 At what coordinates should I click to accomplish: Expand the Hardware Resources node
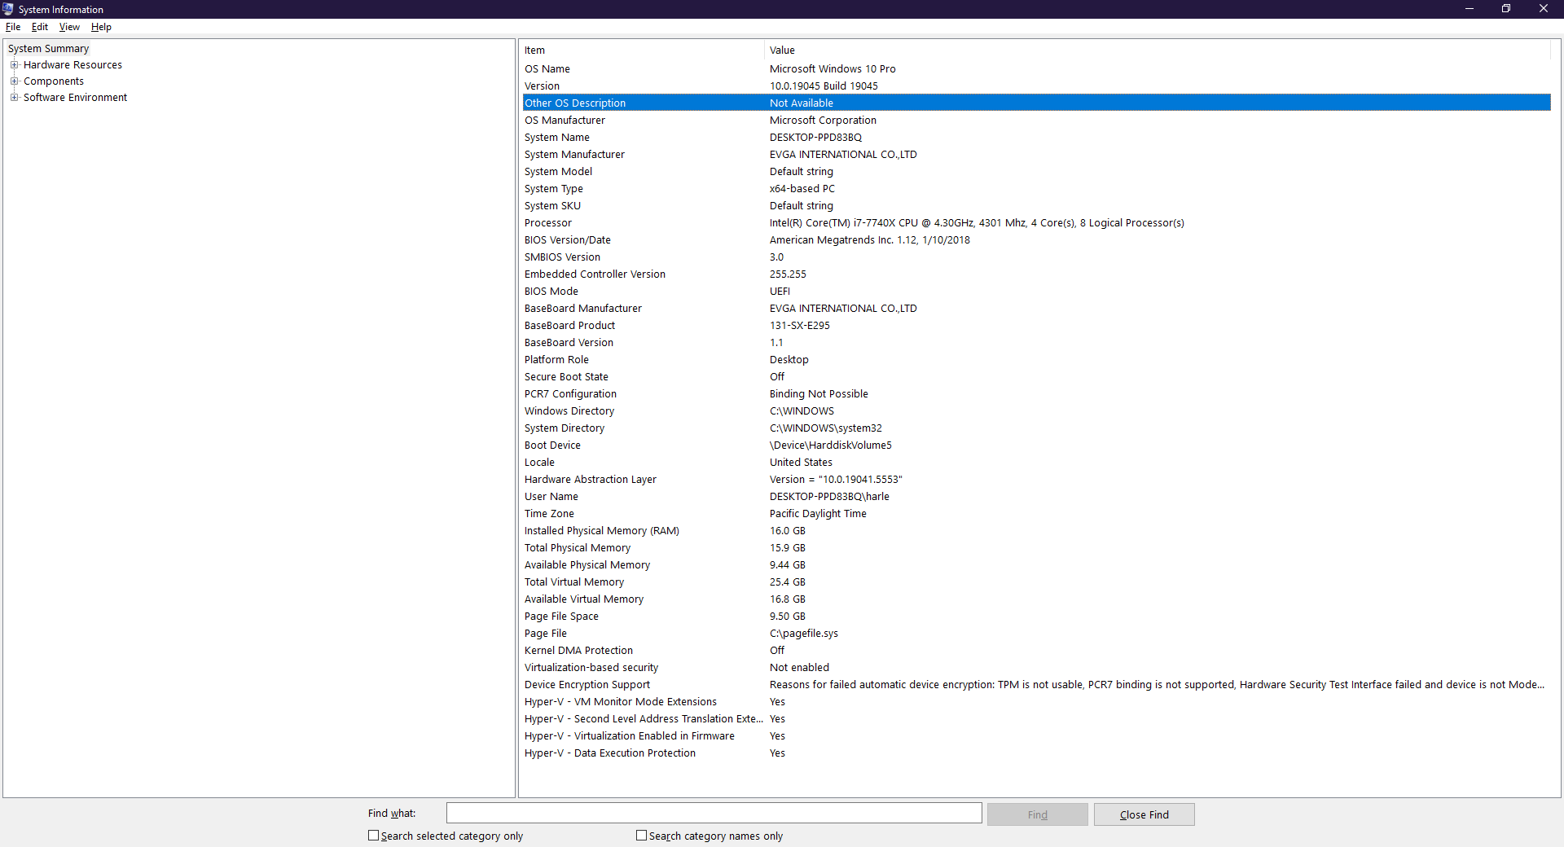coord(14,65)
